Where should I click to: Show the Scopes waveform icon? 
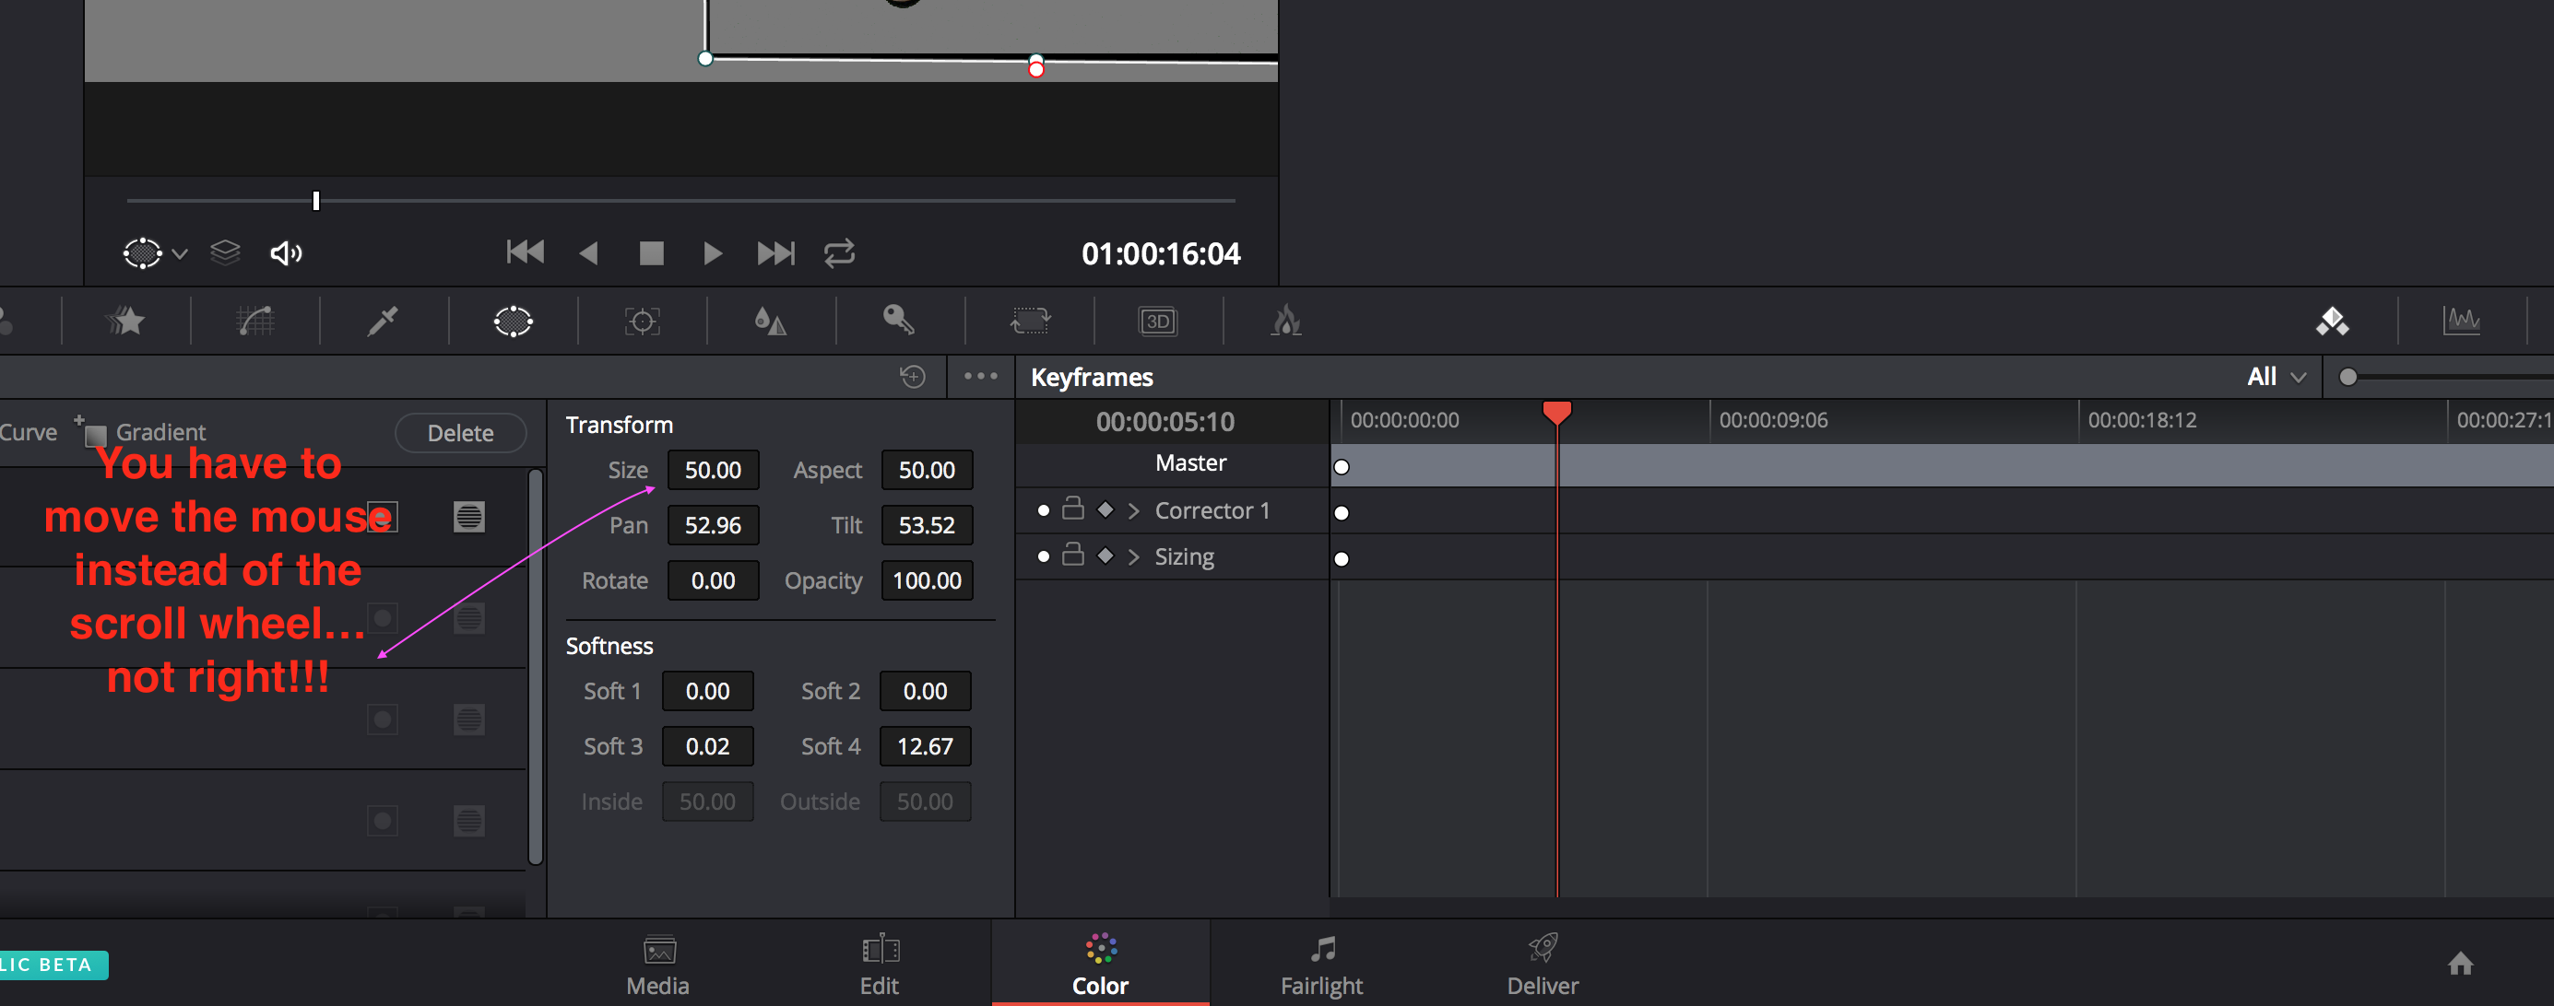coord(2462,320)
